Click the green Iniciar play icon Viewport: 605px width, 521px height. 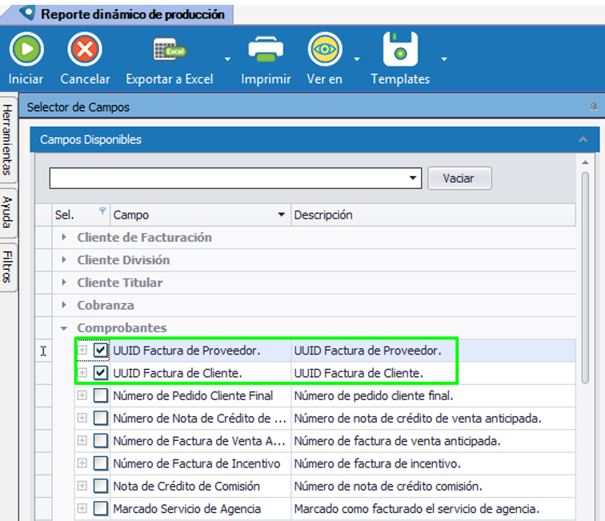(26, 50)
